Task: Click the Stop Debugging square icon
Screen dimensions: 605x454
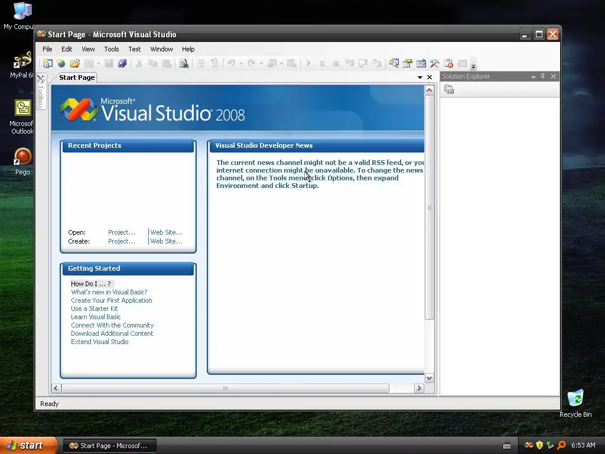Action: pos(336,63)
